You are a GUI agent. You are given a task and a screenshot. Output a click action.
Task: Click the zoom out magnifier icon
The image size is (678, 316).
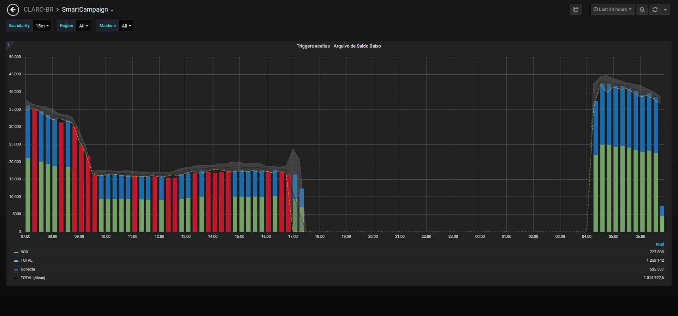[x=642, y=10]
